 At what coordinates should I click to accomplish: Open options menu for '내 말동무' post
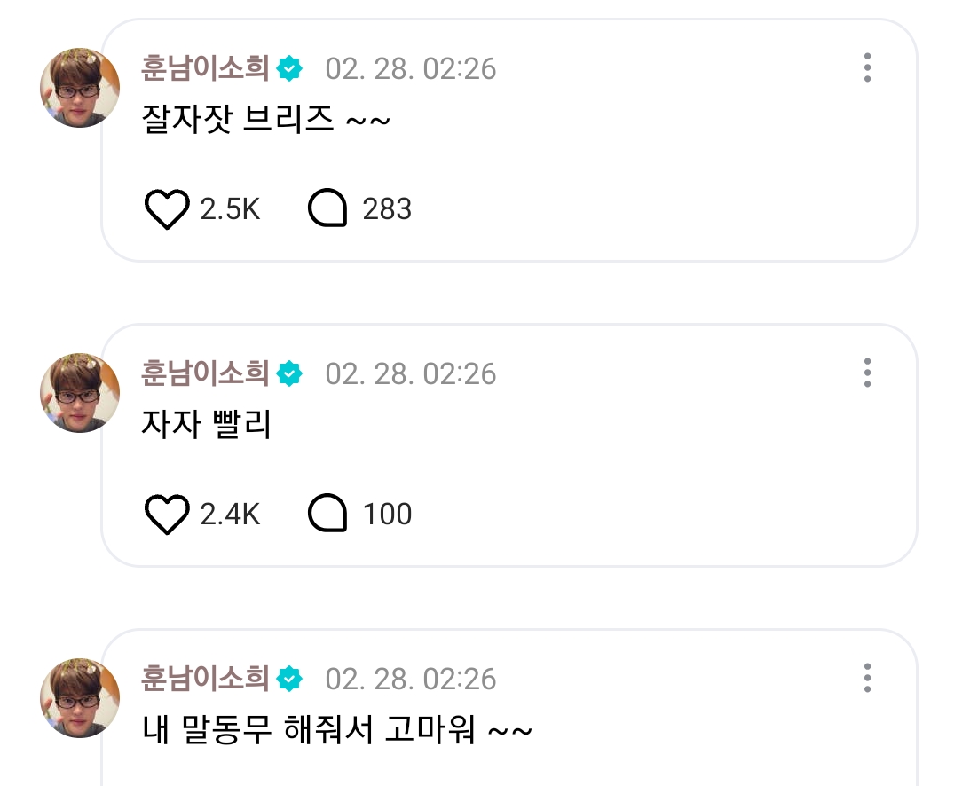867,679
